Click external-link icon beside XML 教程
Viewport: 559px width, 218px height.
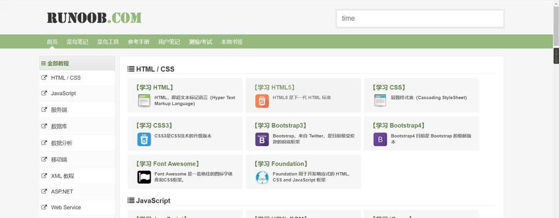click(44, 175)
